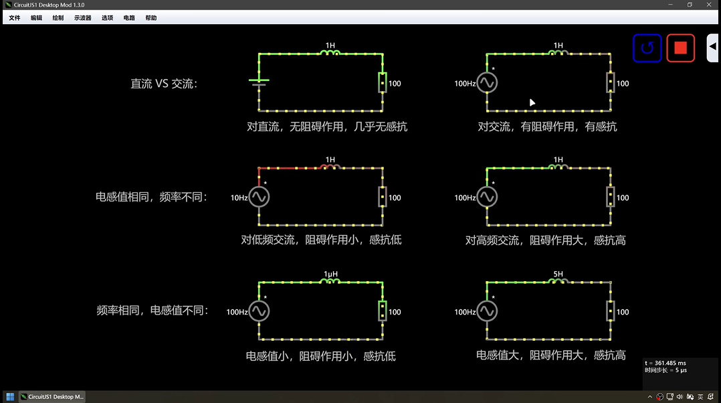Open the 电路 menu
This screenshot has width=721, height=403.
(x=129, y=18)
